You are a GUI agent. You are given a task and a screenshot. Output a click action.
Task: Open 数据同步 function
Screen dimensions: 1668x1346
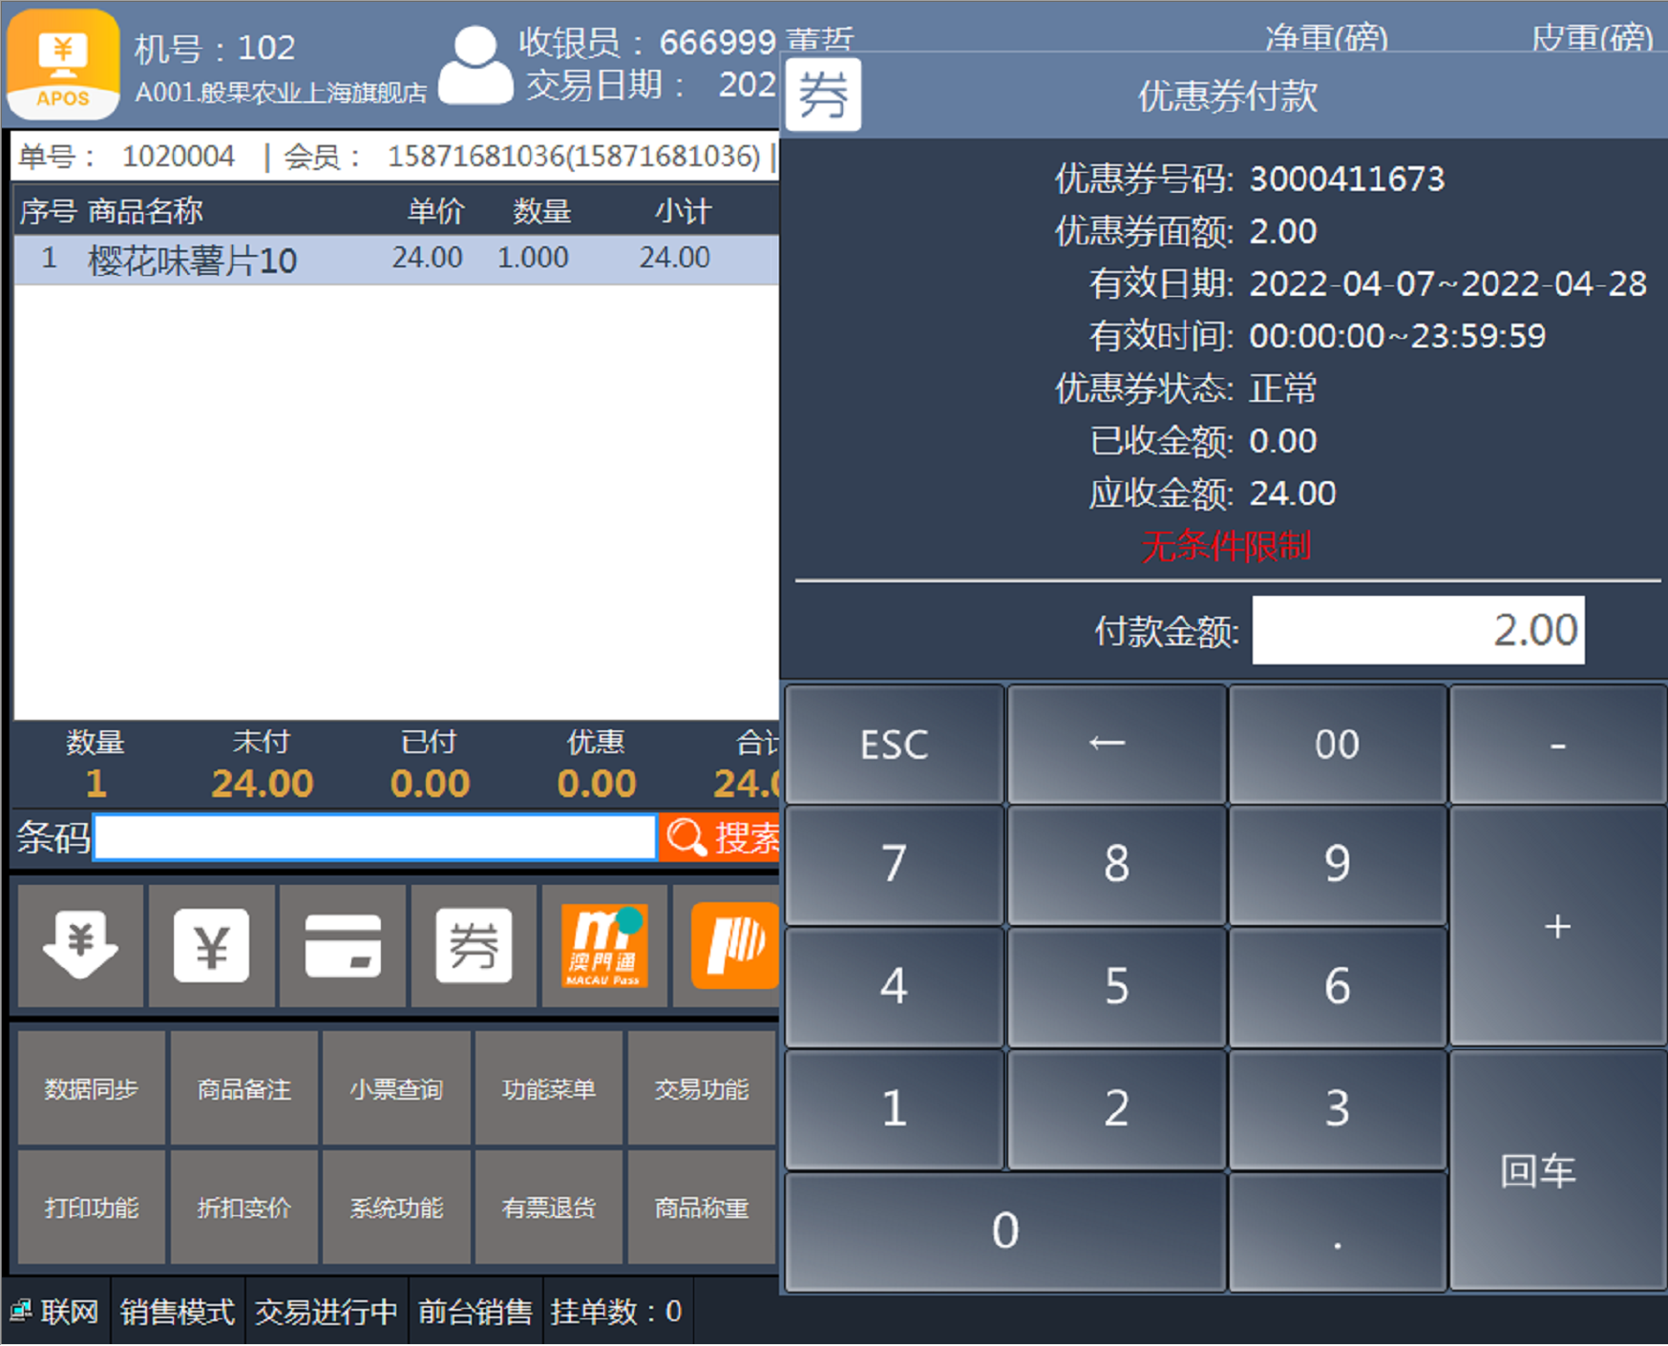tap(92, 1088)
